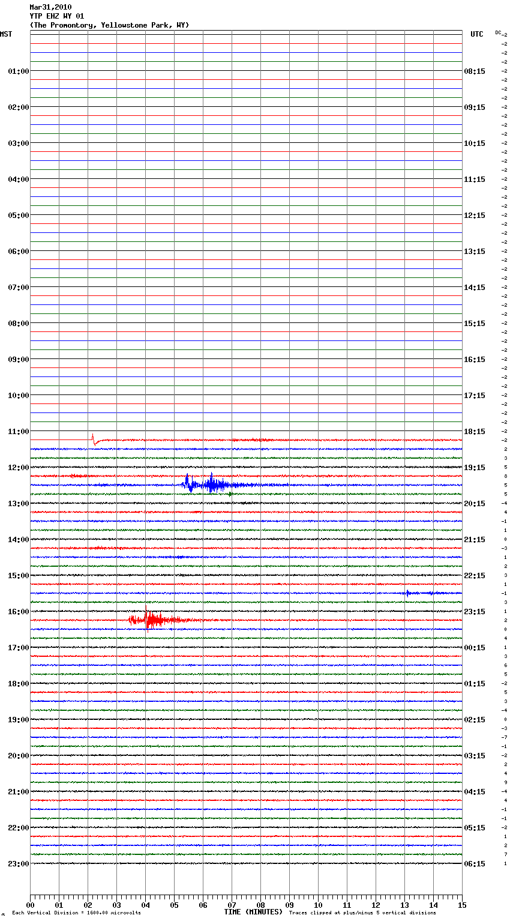Select minute tick 00 on bottom axis
The image size is (510, 921).
[30, 905]
